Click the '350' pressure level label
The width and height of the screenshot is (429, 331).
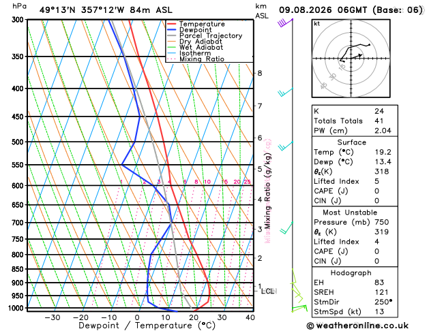click(x=19, y=57)
